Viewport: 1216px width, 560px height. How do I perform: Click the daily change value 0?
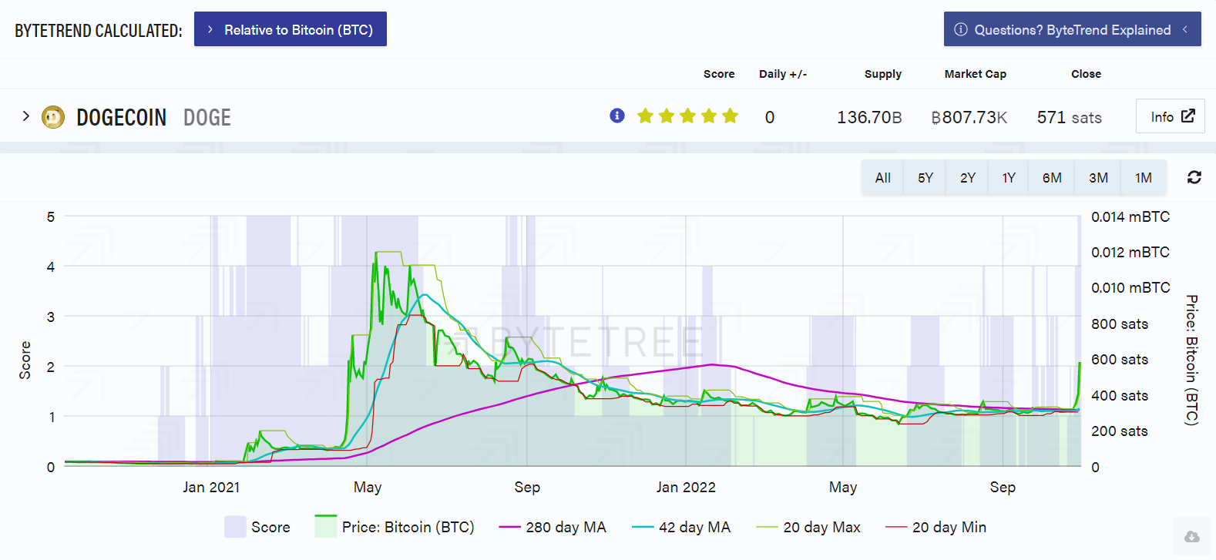pyautogui.click(x=770, y=117)
